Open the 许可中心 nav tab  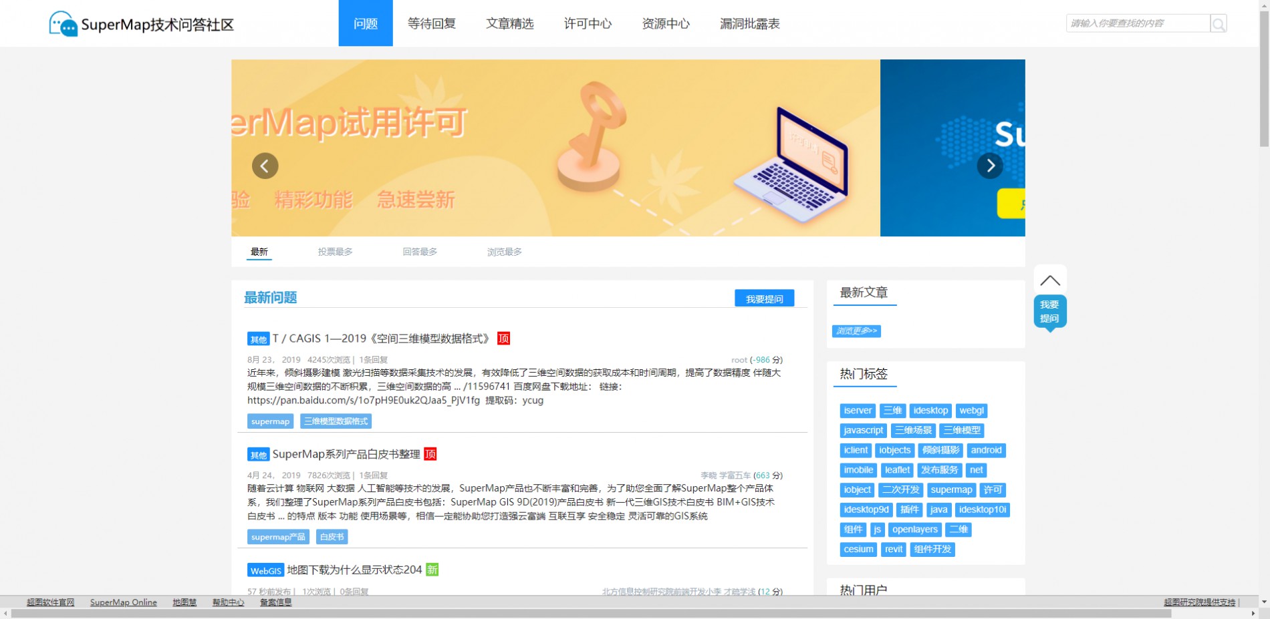[588, 24]
